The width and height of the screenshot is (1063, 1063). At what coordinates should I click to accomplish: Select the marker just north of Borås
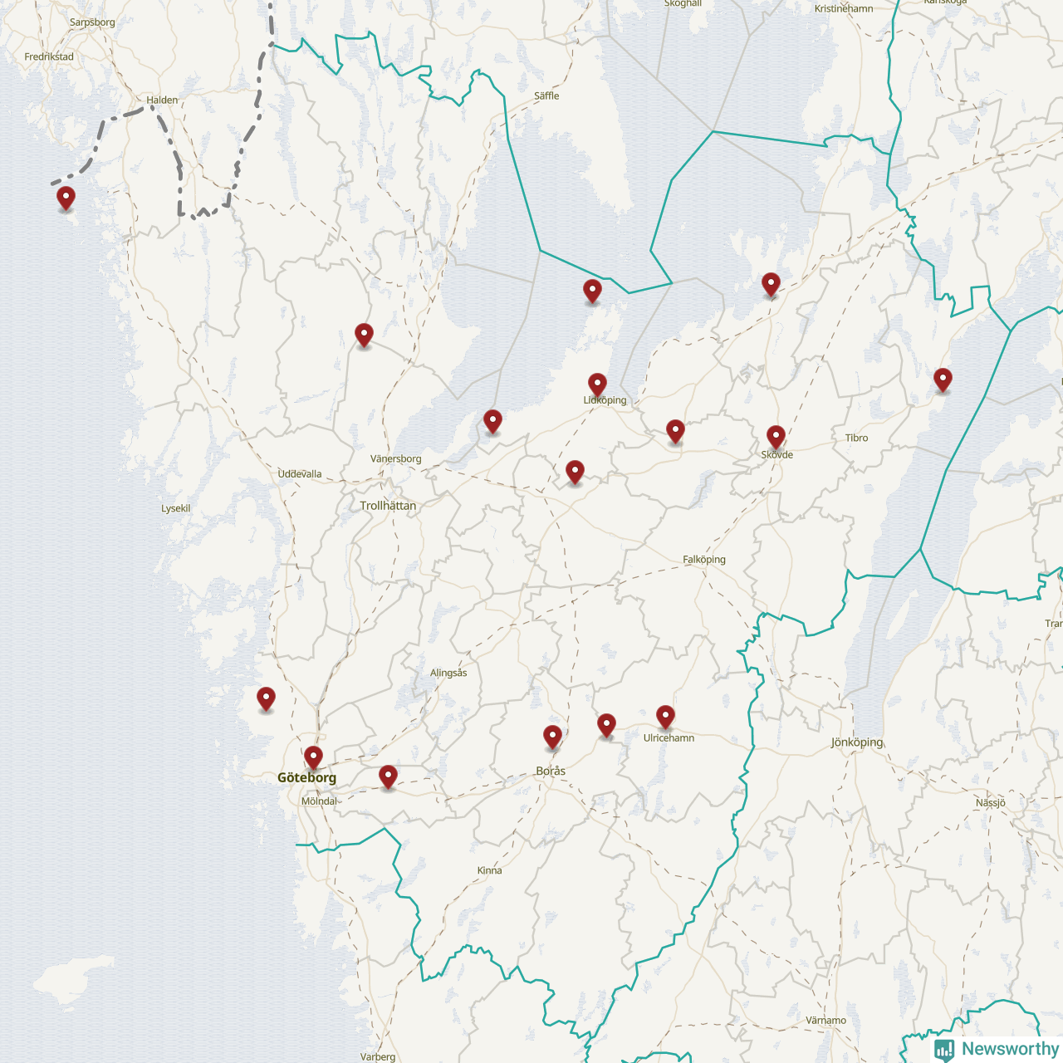[x=552, y=736]
